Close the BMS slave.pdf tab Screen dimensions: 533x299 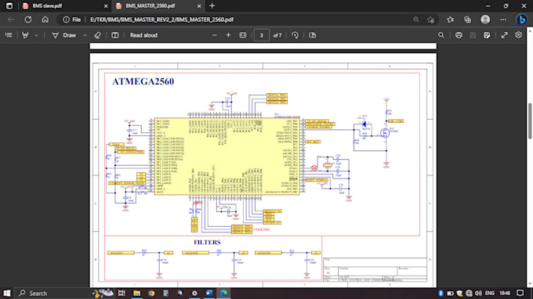click(106, 5)
